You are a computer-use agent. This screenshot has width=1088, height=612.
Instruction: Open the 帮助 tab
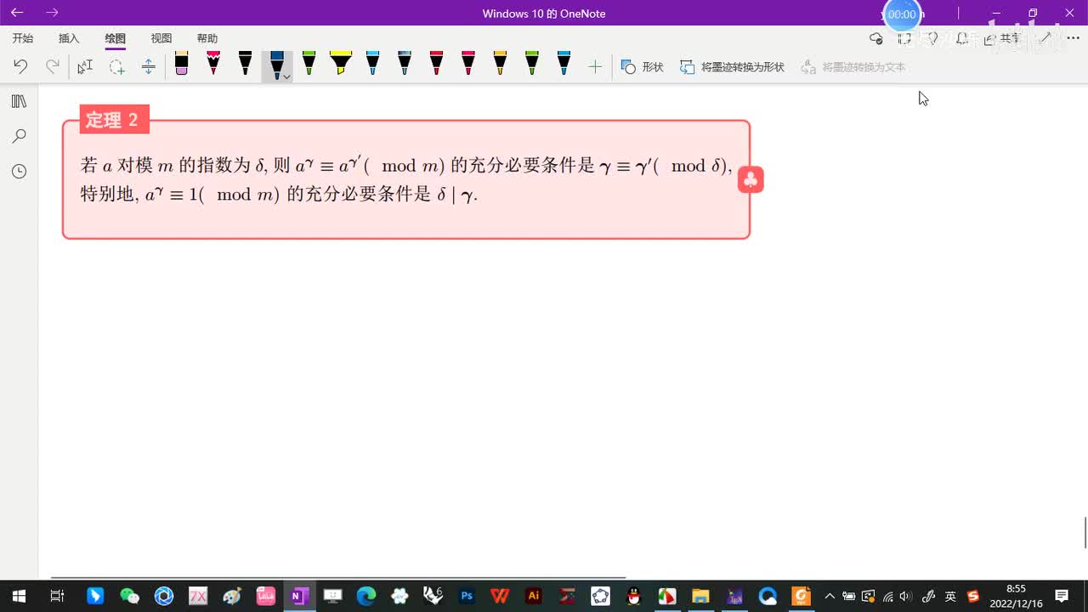(207, 38)
